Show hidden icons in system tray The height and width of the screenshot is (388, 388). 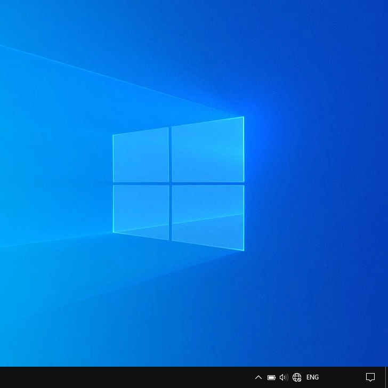tap(258, 377)
